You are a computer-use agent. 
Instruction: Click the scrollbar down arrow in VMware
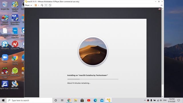coord(163,96)
